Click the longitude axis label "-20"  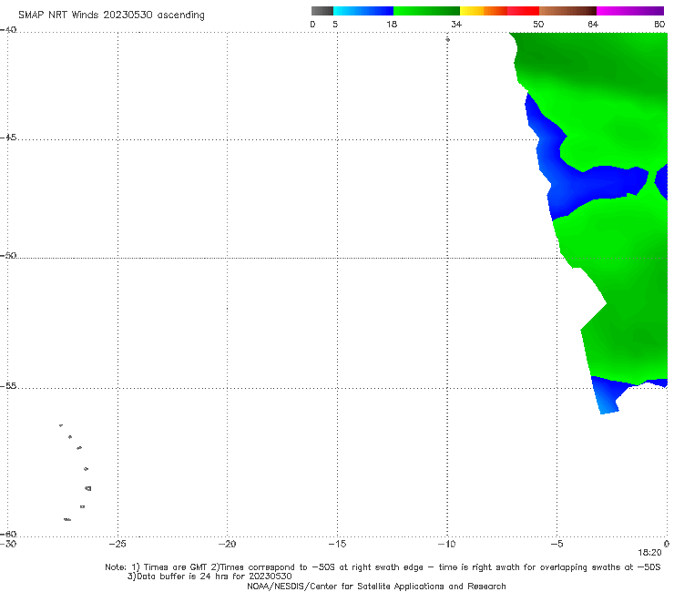click(x=228, y=544)
